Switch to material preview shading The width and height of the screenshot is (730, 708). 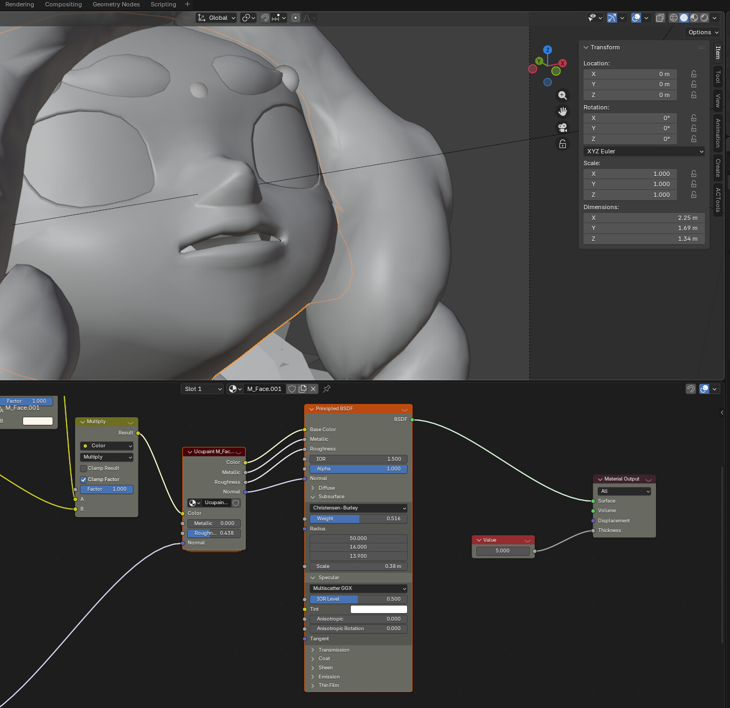click(x=694, y=18)
